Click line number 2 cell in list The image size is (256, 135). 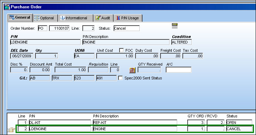tap(23, 129)
